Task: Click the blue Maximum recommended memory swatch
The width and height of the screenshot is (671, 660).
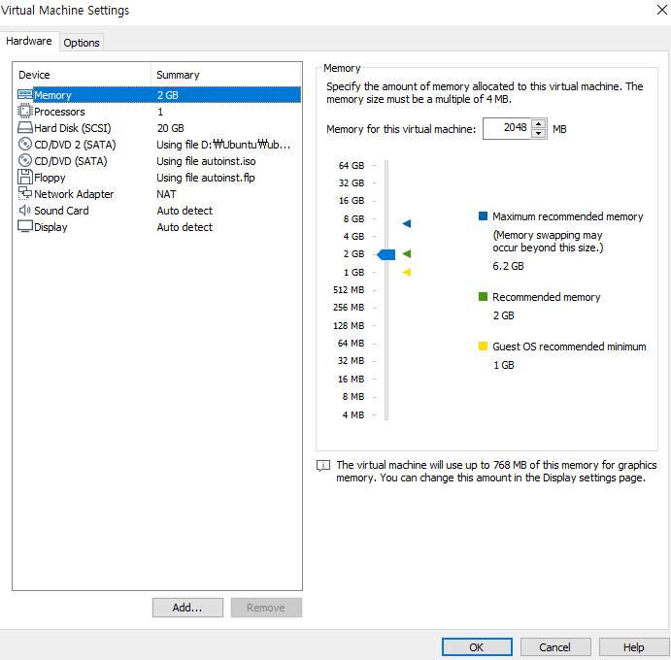Action: [x=483, y=216]
